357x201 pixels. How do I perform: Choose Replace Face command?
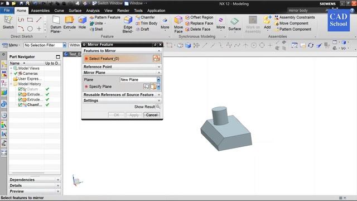tap(199, 23)
